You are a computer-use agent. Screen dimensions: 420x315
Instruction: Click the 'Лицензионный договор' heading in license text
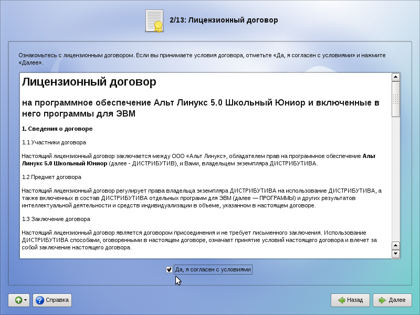89,82
